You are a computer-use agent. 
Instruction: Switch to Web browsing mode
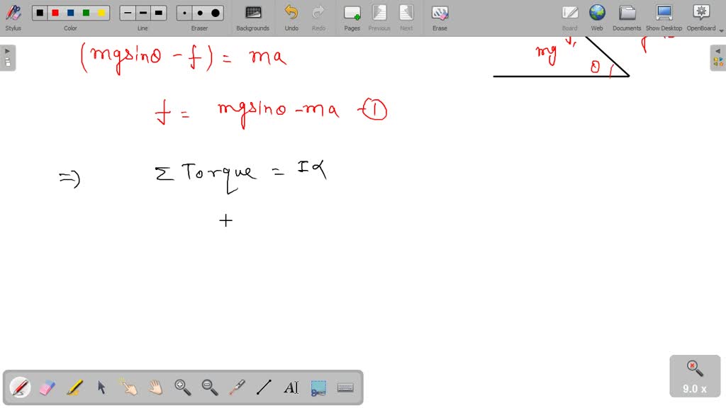pyautogui.click(x=597, y=16)
